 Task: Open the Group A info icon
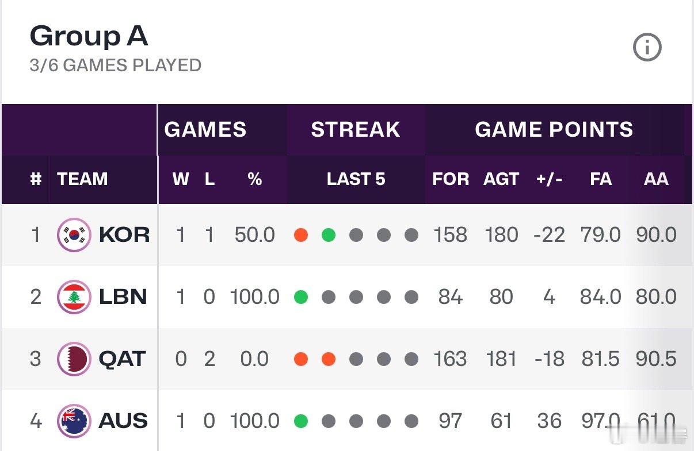tap(647, 47)
